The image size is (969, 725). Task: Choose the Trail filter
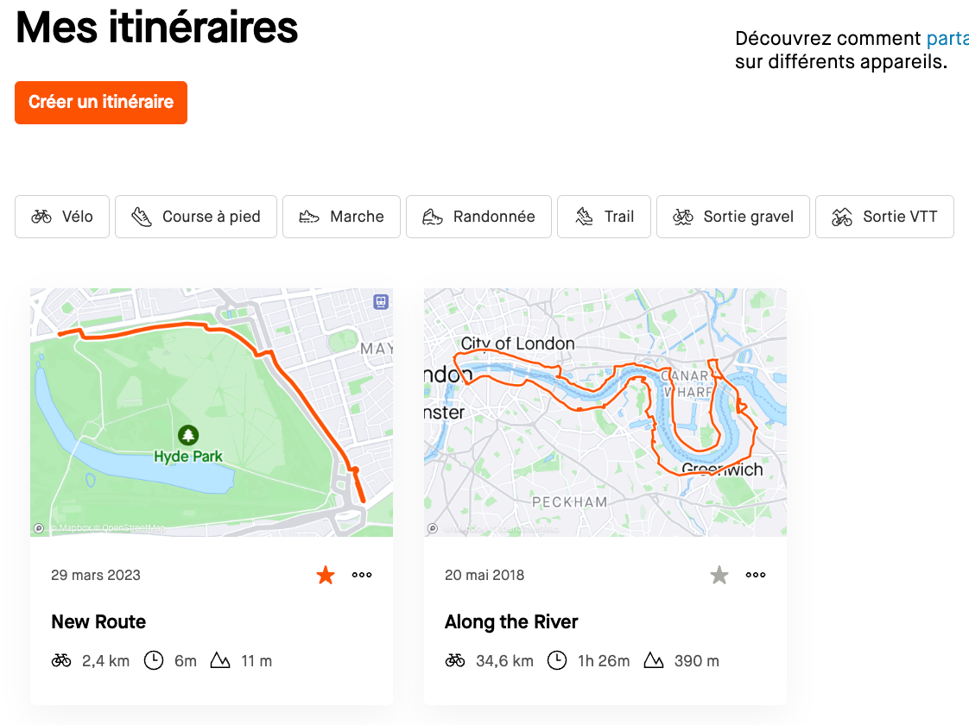click(604, 217)
